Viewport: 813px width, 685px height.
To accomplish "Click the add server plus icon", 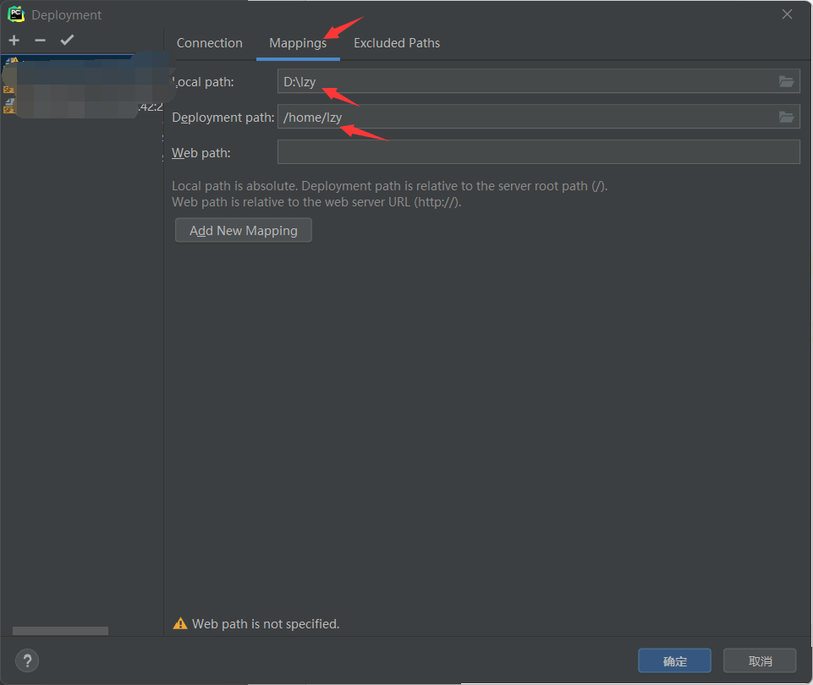I will (x=14, y=41).
